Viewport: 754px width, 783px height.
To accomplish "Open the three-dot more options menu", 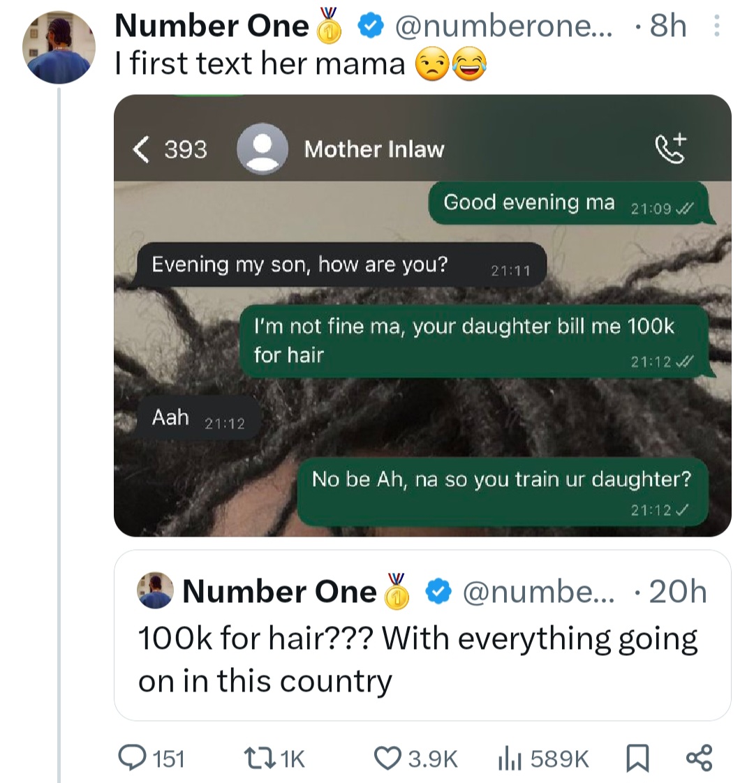I will pyautogui.click(x=714, y=27).
